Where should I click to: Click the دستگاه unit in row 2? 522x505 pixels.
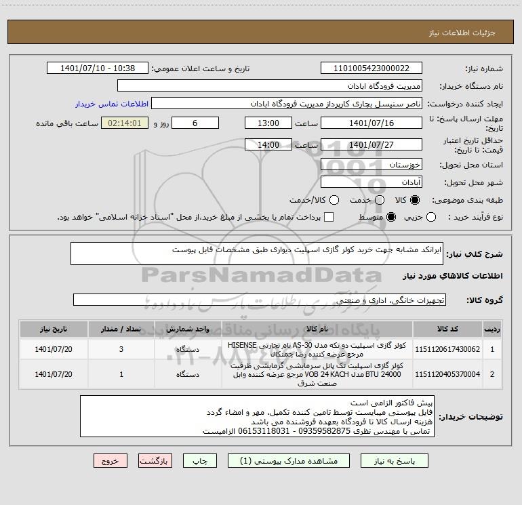[188, 374]
